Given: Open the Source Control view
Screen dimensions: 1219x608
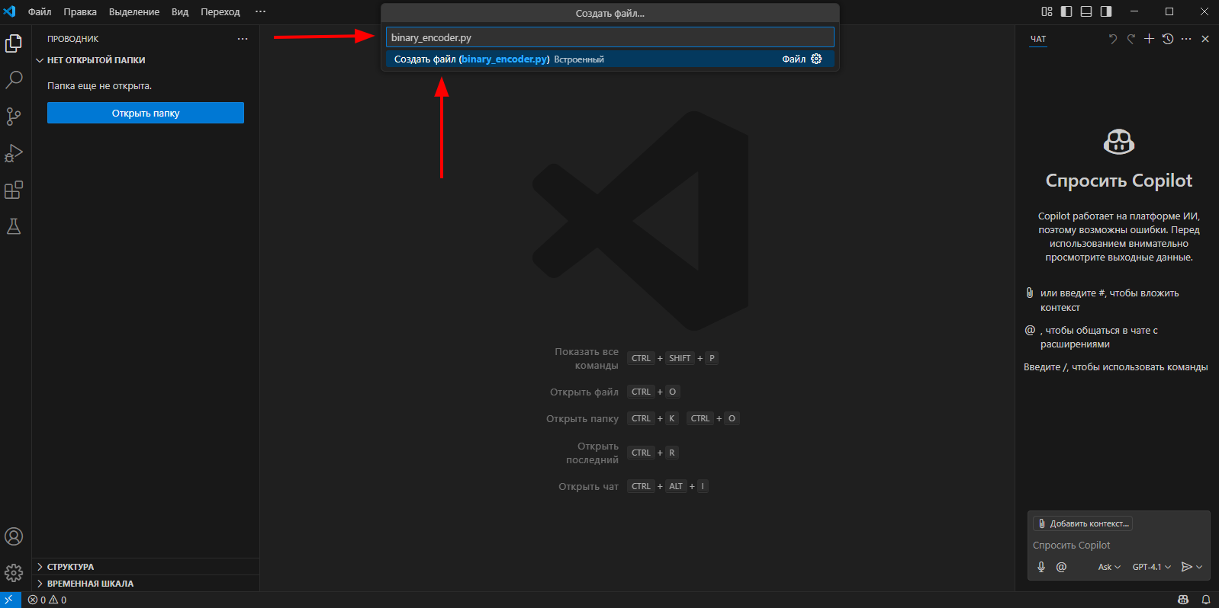Looking at the screenshot, I should point(14,116).
